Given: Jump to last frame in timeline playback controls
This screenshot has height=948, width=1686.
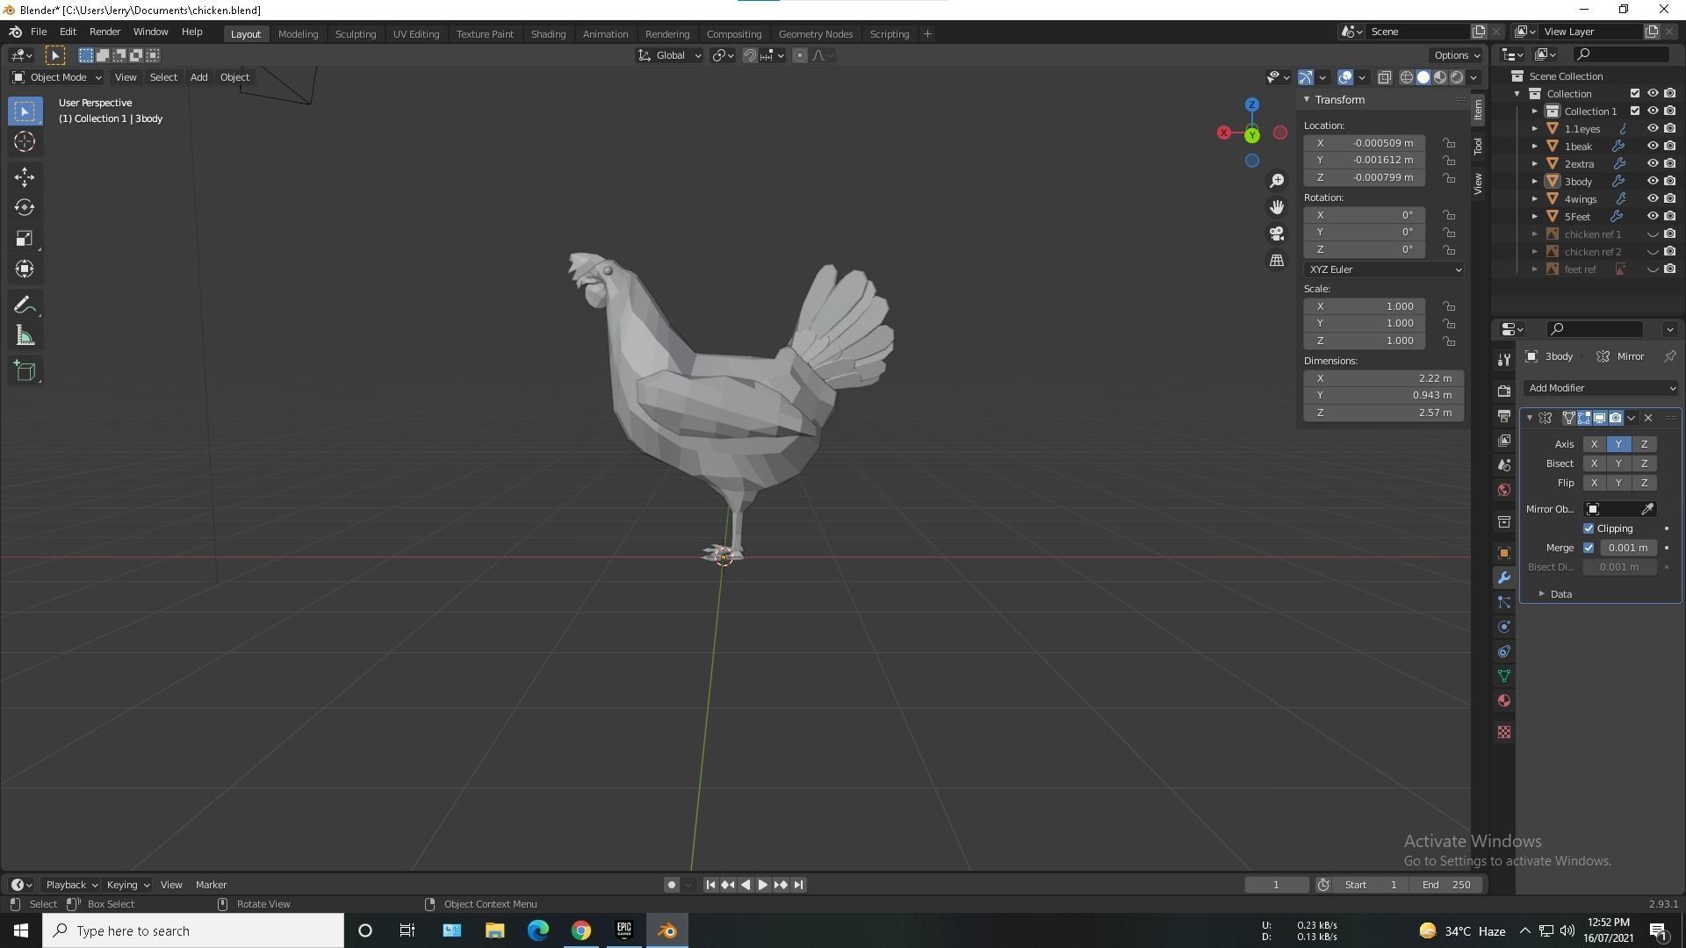Looking at the screenshot, I should coord(798,885).
